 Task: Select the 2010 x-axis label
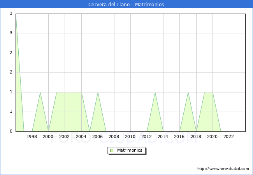pyautogui.click(x=130, y=136)
